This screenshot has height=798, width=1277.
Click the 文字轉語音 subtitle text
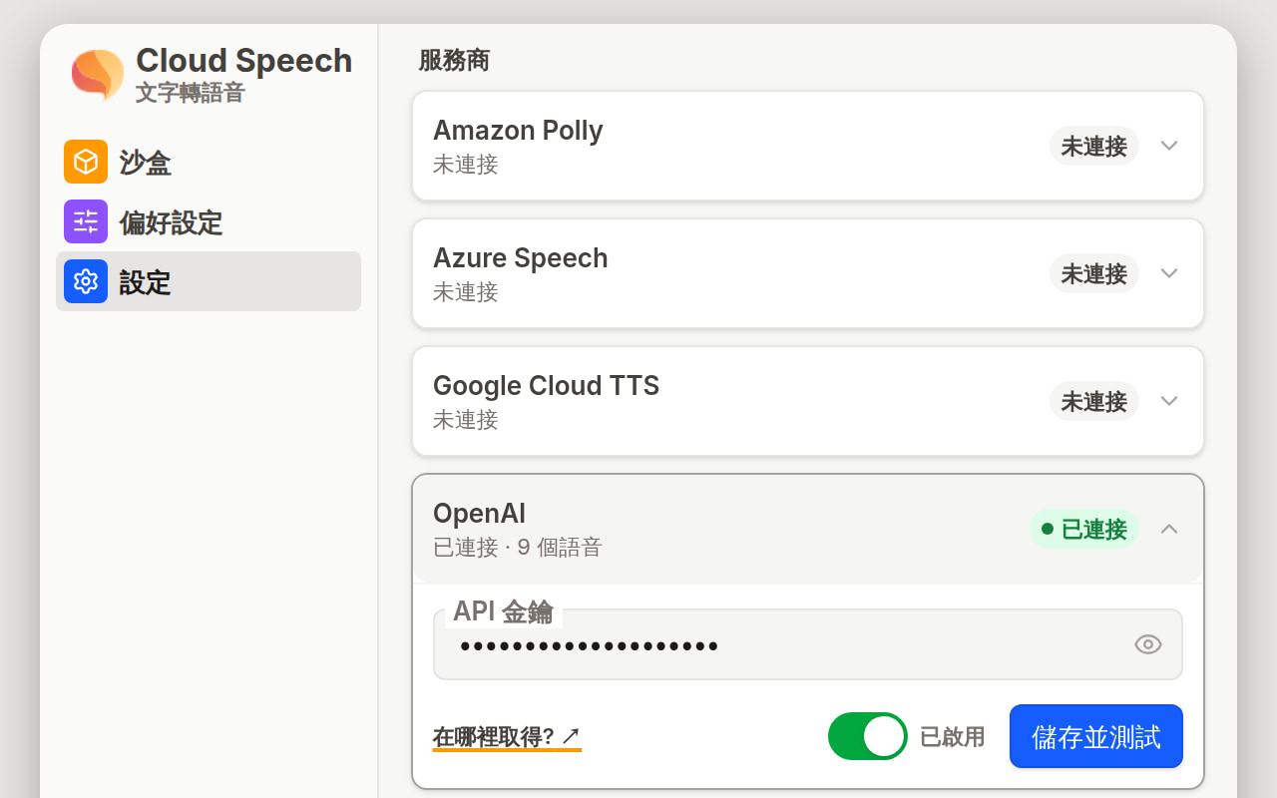[x=191, y=93]
